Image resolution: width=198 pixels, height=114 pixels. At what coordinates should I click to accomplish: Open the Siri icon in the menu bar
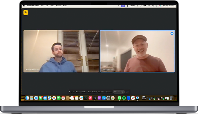[x=160, y=6]
